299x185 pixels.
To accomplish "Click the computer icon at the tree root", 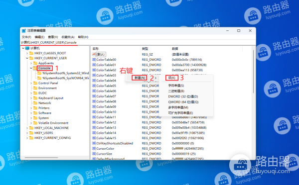I will pyautogui.click(x=27, y=48).
